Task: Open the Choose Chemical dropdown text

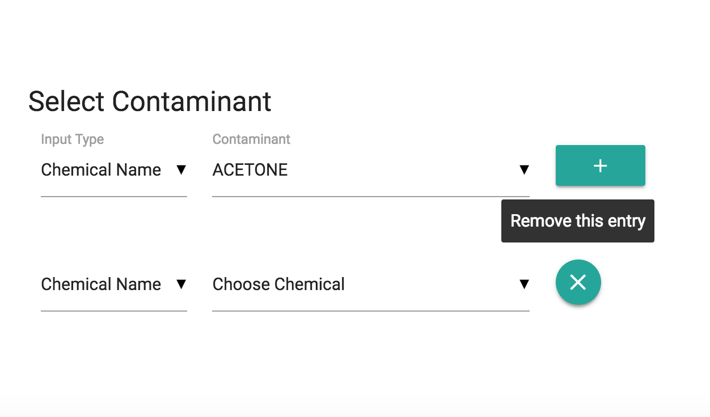Action: [278, 284]
